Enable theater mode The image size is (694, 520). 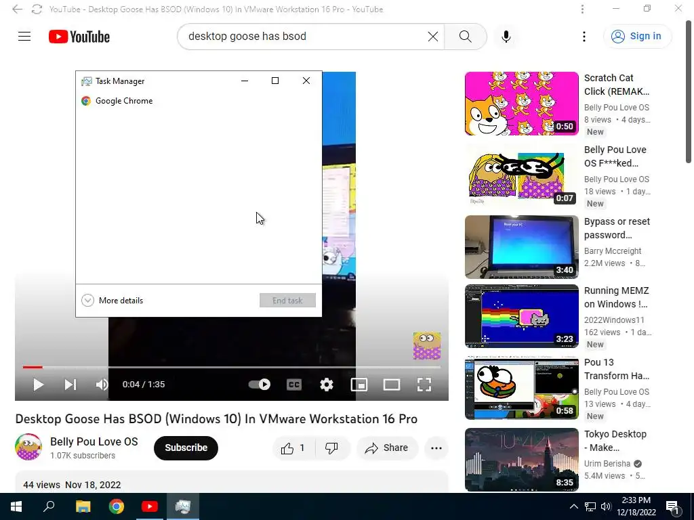tap(391, 385)
